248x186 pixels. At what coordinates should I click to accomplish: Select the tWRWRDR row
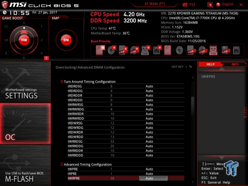point(126,114)
